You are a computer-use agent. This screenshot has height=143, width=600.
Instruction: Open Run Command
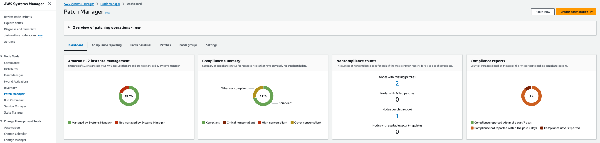[14, 100]
